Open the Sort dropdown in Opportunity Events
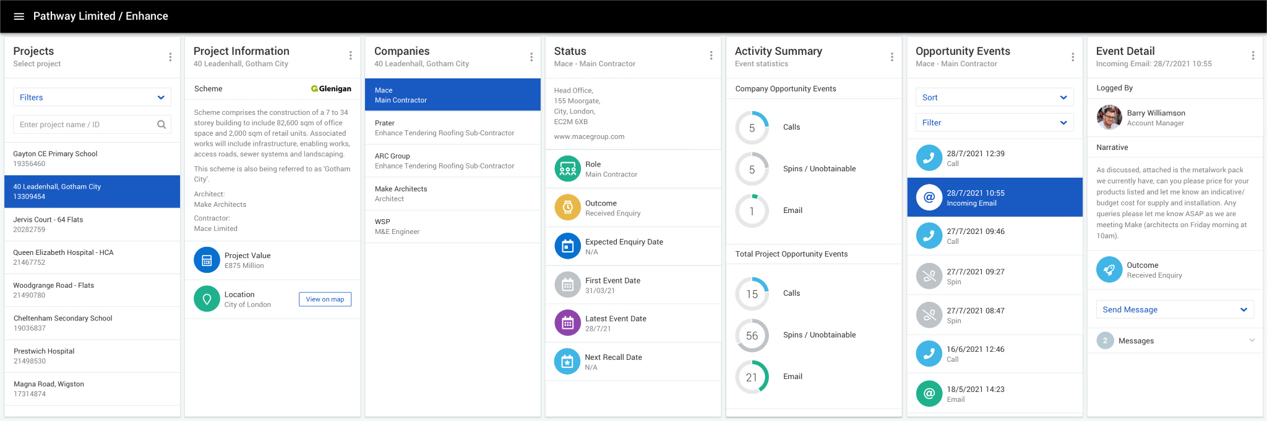The width and height of the screenshot is (1267, 421). click(x=995, y=98)
